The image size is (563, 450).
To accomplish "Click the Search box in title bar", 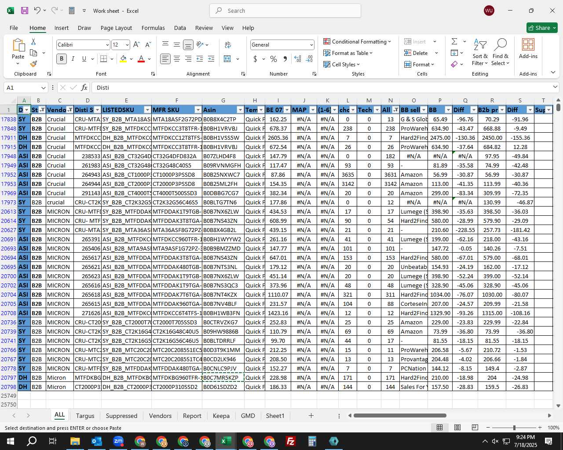I will pyautogui.click(x=285, y=11).
